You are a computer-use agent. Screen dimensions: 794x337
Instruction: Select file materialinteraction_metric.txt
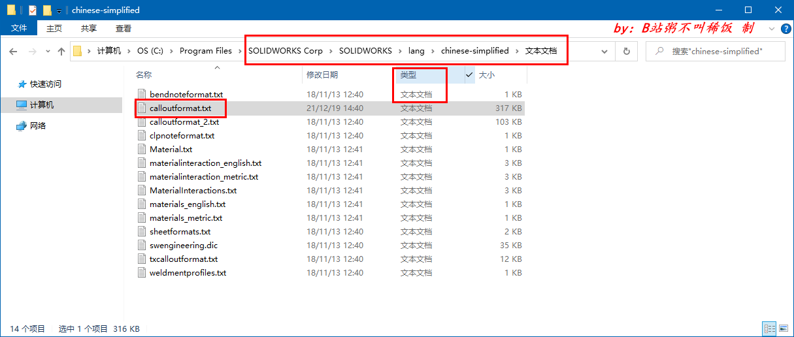pos(204,177)
